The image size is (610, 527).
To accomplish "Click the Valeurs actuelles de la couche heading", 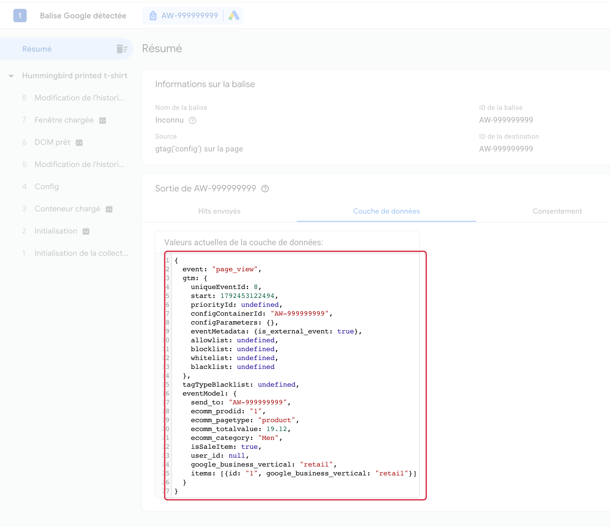I will [x=243, y=242].
